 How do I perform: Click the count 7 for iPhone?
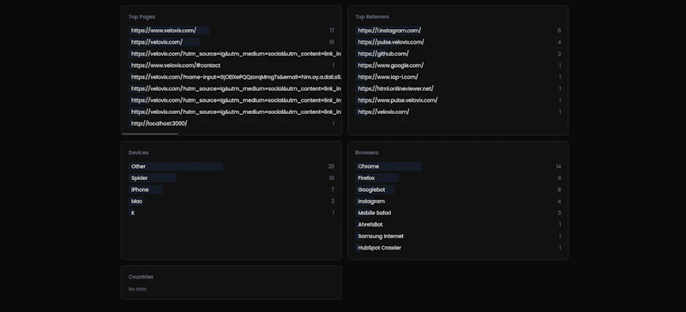333,190
